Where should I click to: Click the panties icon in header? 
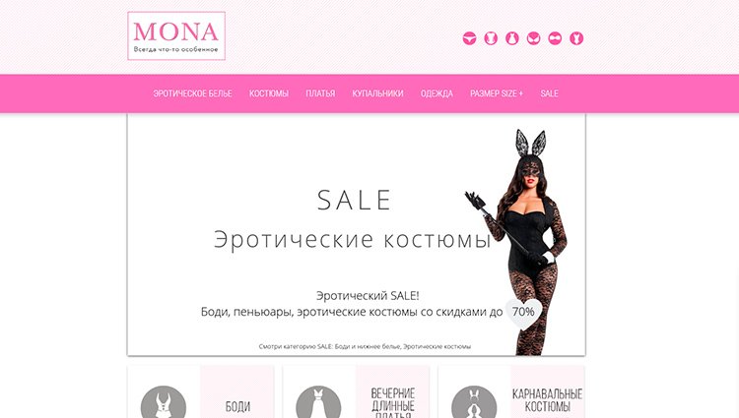coord(469,38)
